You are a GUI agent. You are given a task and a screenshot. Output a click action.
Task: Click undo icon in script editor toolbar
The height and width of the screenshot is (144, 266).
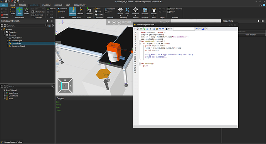(160, 29)
